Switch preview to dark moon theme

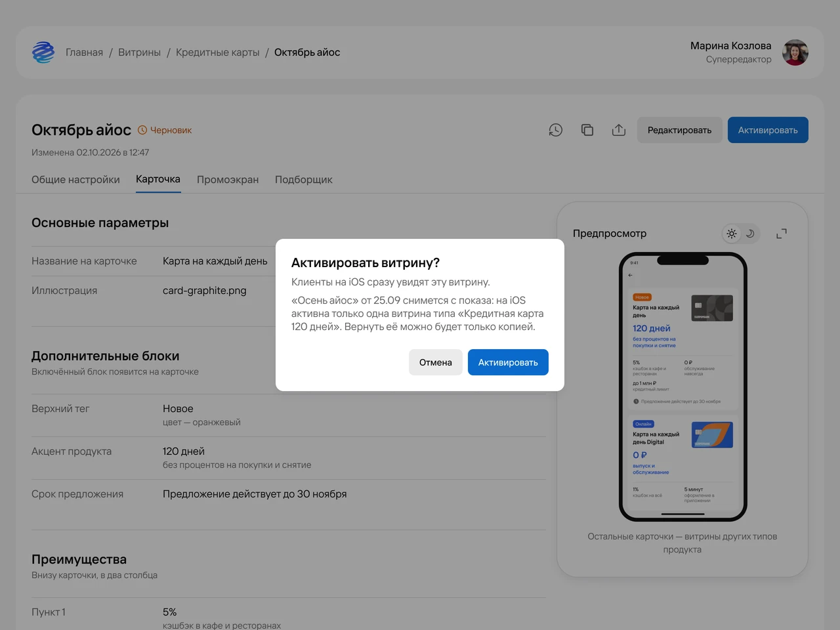click(x=750, y=234)
